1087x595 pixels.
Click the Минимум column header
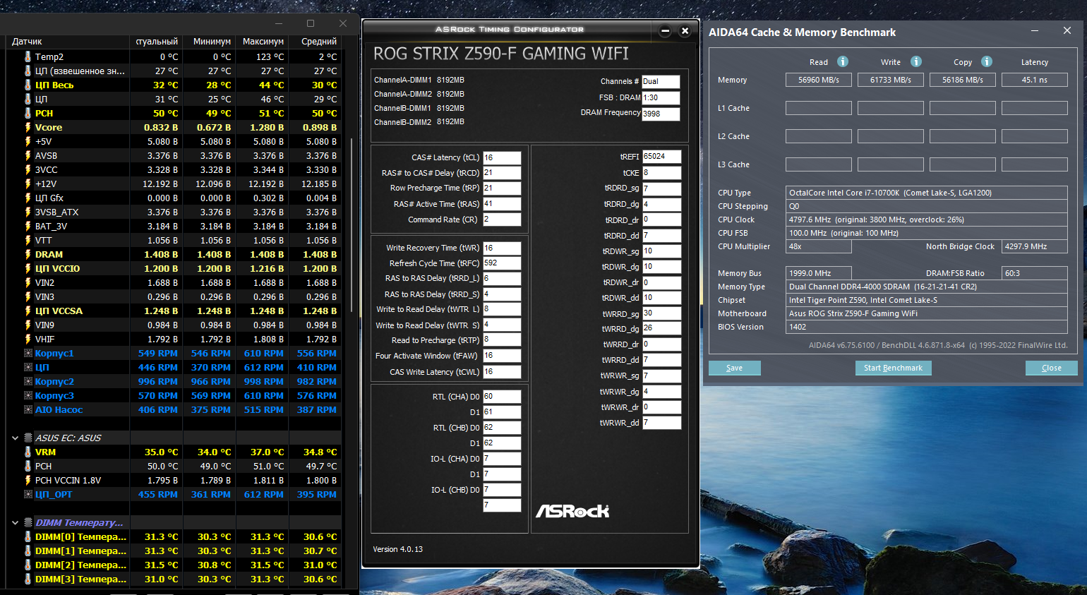(x=211, y=42)
